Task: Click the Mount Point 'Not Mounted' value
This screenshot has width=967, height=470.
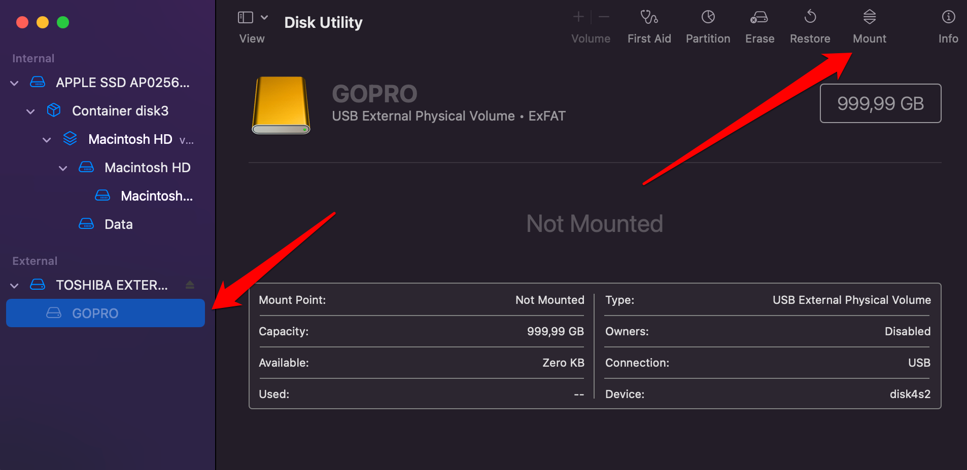Action: [x=550, y=300]
